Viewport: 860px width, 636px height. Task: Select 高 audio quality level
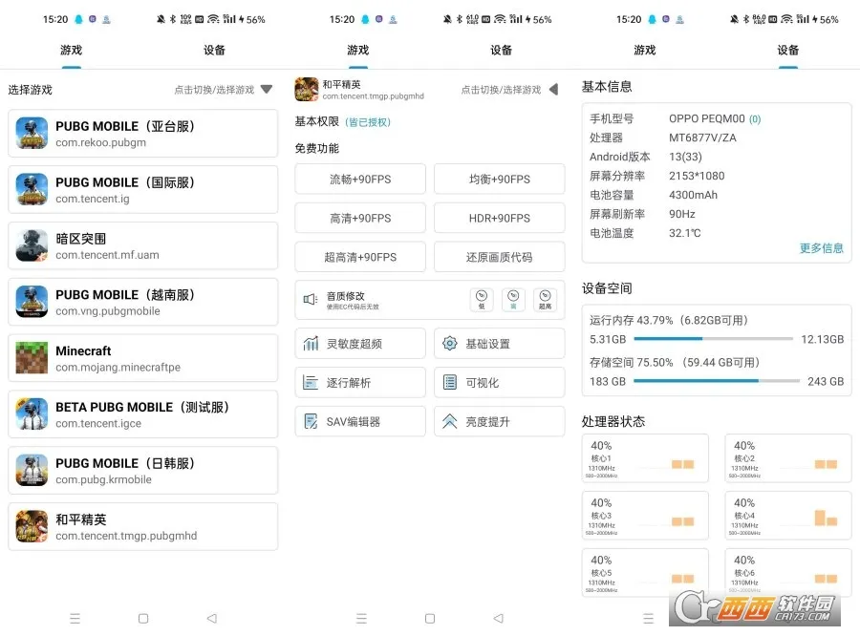pyautogui.click(x=513, y=299)
